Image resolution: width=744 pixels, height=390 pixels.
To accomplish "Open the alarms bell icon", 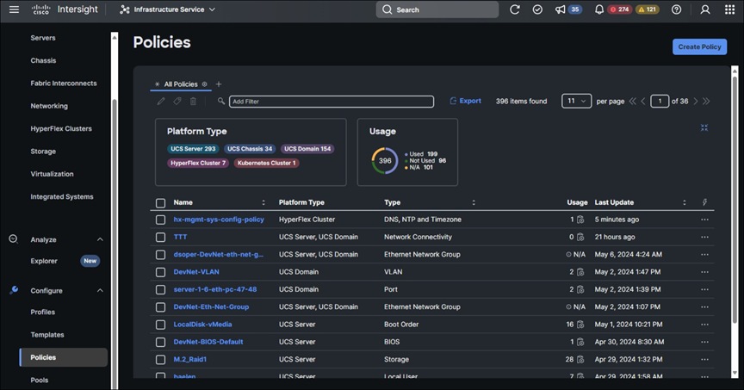I will coord(599,9).
